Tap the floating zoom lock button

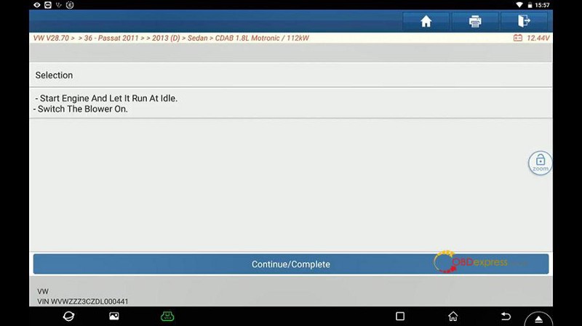[540, 163]
